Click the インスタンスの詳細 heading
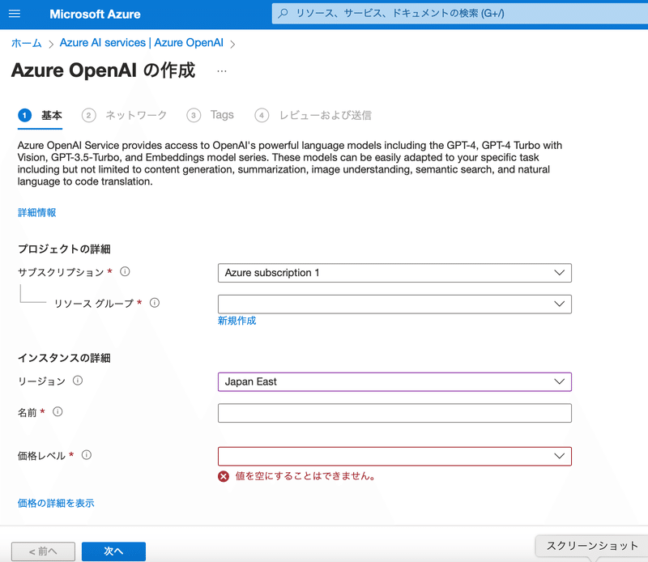648x562 pixels. pos(64,358)
